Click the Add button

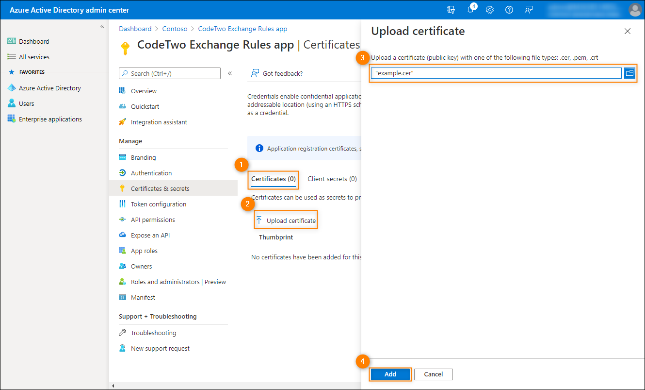click(x=390, y=374)
